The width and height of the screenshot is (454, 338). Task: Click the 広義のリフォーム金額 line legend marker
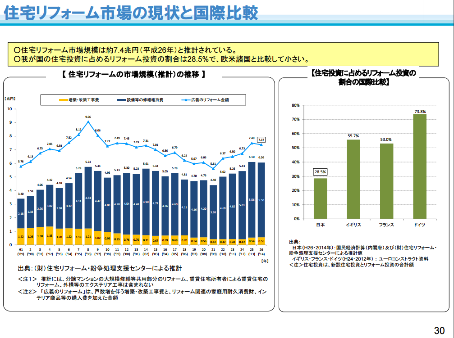coord(185,99)
